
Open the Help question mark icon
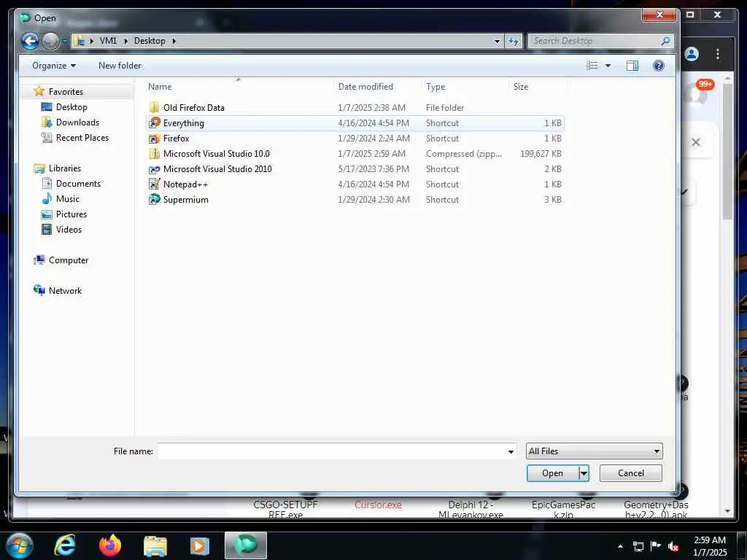pyautogui.click(x=659, y=66)
